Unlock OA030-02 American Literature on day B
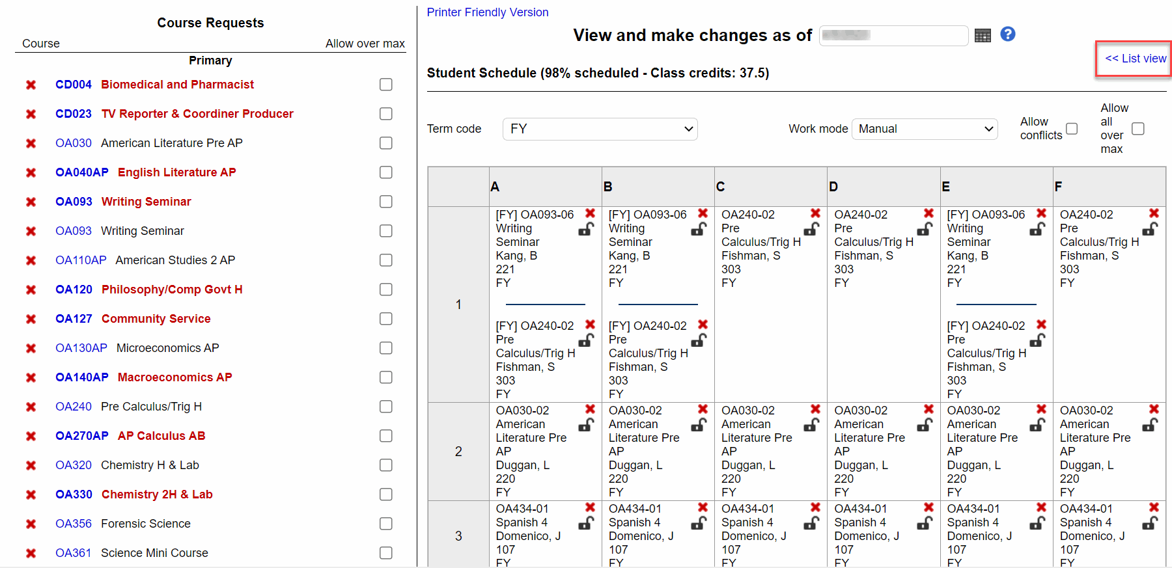The width and height of the screenshot is (1172, 568). 699,424
